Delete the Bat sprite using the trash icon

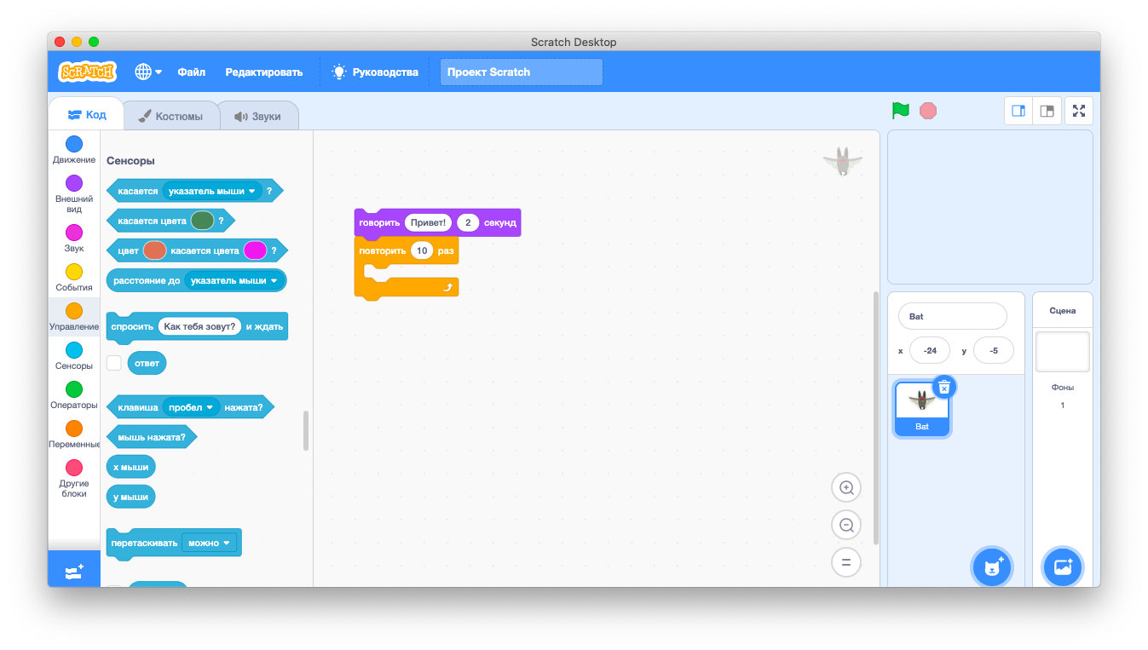pos(943,388)
